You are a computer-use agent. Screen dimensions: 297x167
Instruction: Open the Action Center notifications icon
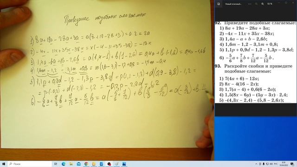click(292, 164)
